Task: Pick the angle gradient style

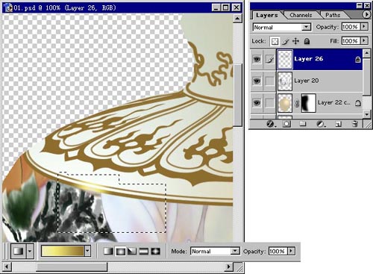Action: coord(132,251)
